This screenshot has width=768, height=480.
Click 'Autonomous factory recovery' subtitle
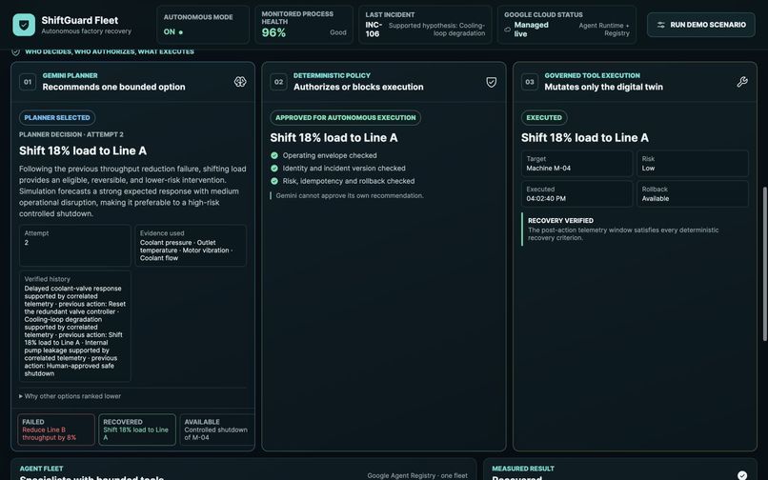pyautogui.click(x=86, y=31)
